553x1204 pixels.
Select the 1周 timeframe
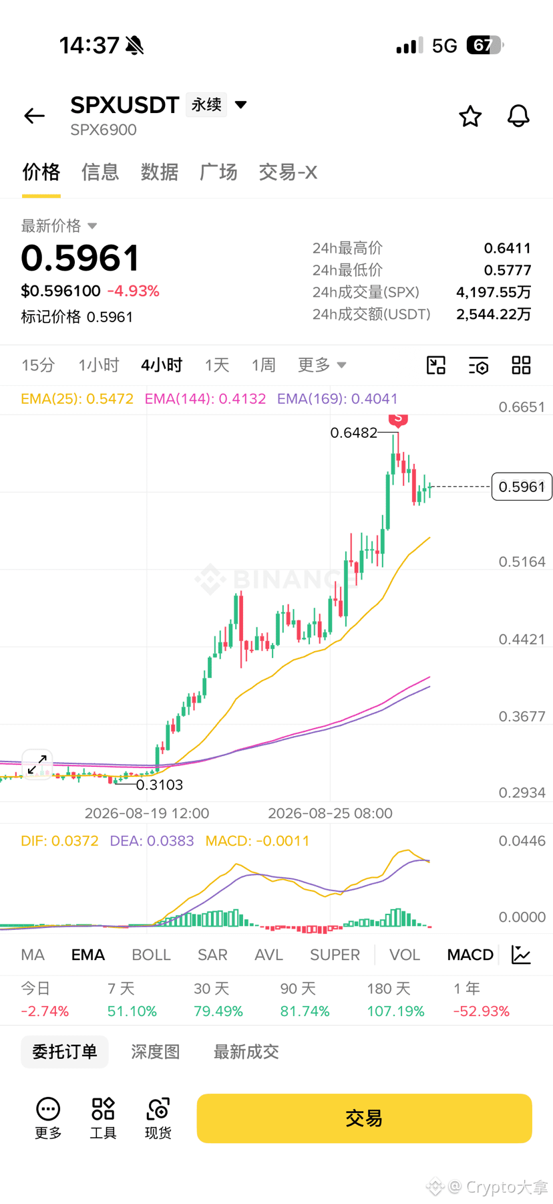coord(263,365)
